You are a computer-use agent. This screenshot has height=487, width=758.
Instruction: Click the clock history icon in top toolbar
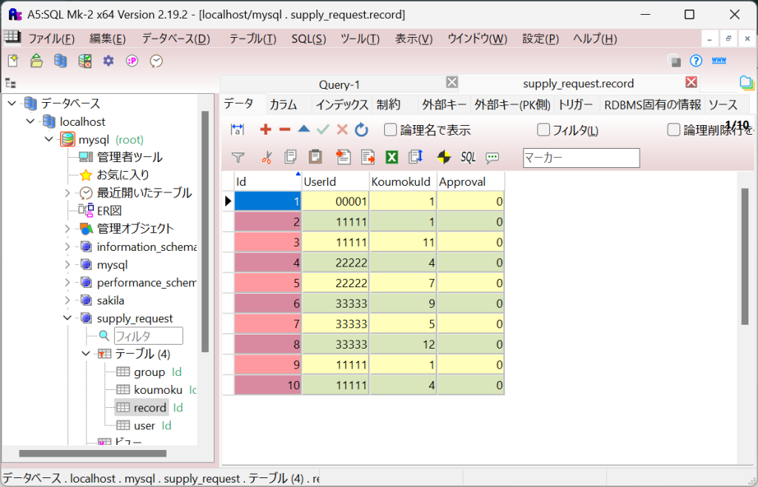pos(156,61)
